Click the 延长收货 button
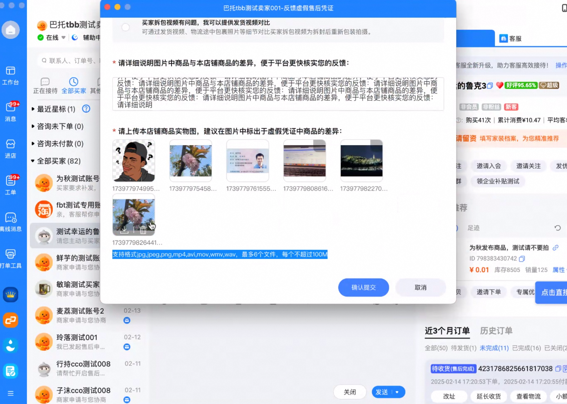 pos(489,396)
